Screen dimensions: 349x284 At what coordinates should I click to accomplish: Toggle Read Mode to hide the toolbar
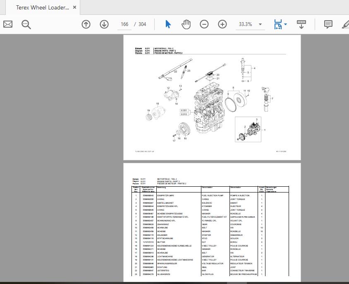click(301, 24)
